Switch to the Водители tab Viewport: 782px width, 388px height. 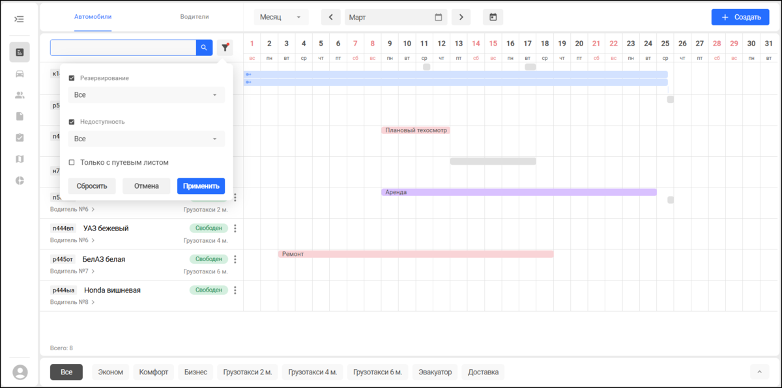pyautogui.click(x=195, y=17)
